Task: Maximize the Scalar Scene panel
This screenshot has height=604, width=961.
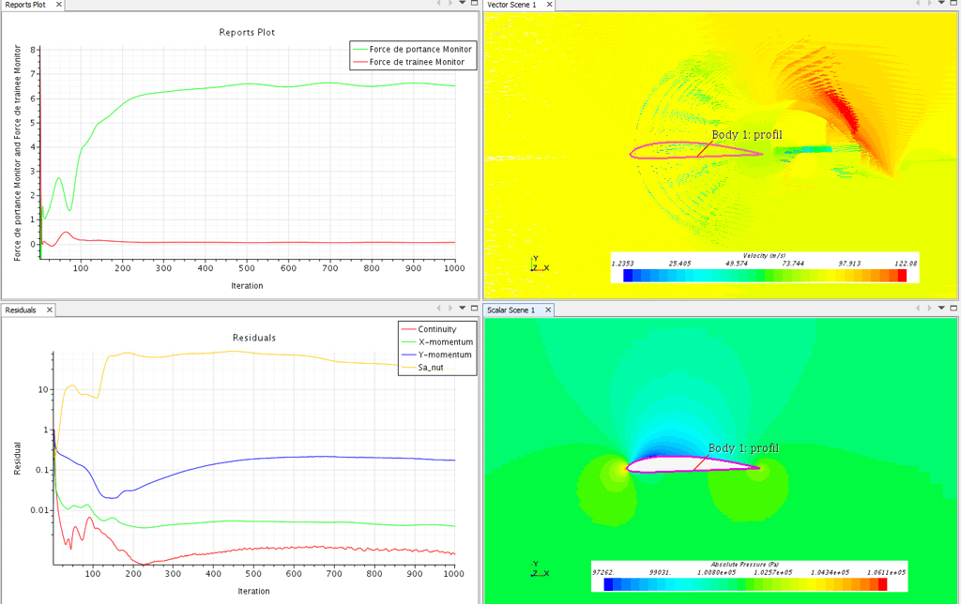Action: tap(953, 308)
